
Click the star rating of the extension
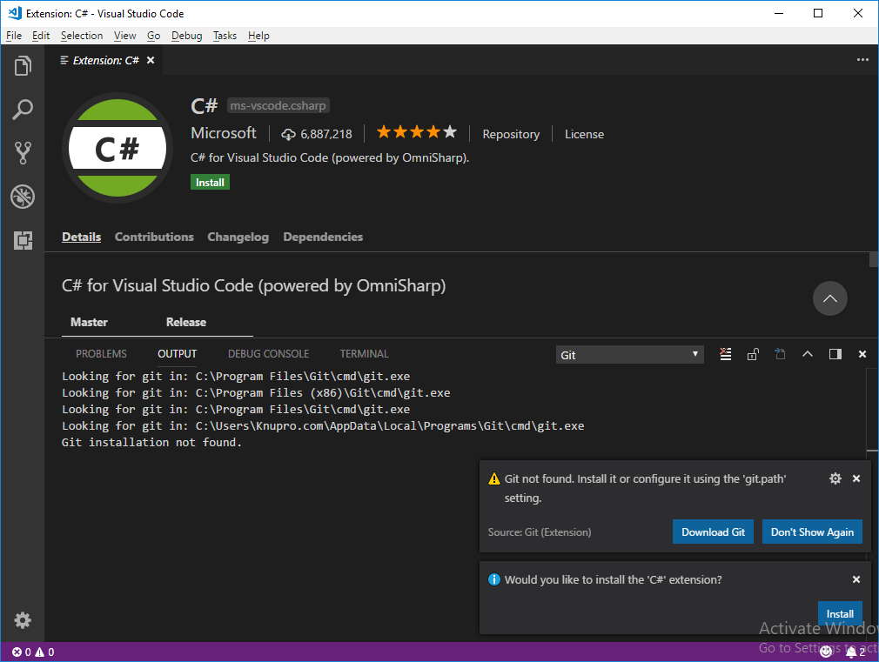417,132
